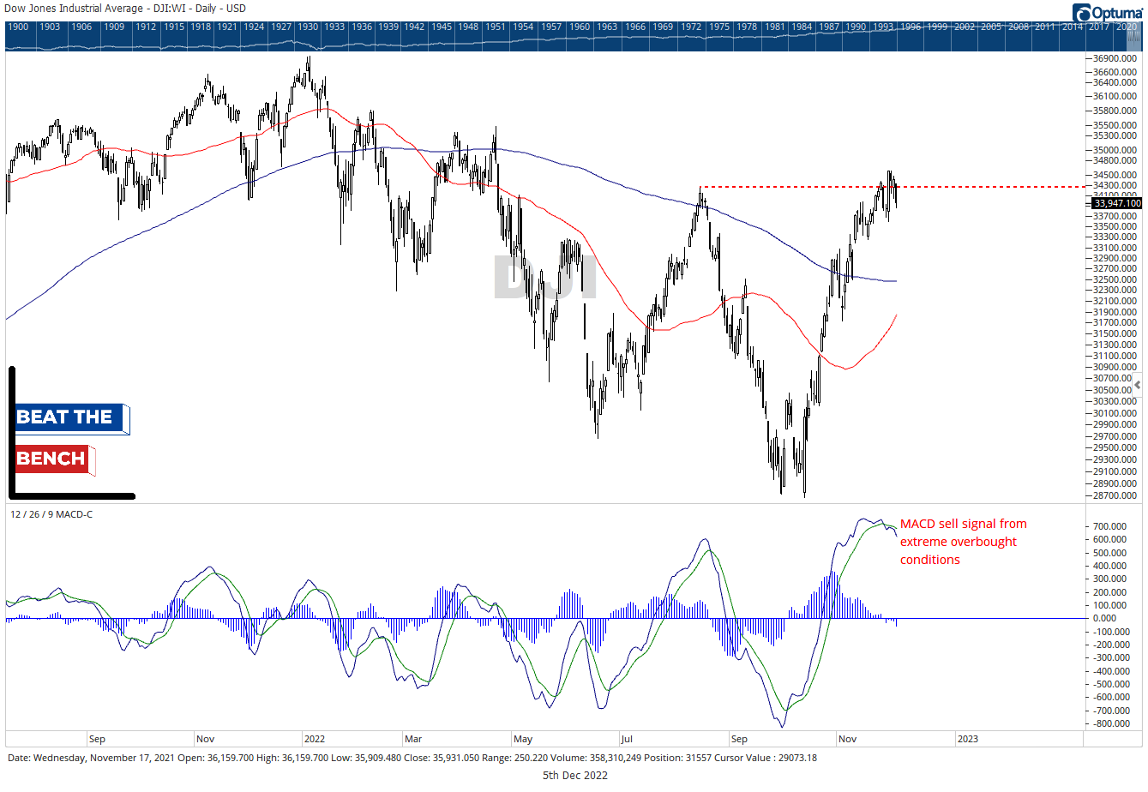Click the 36100.000 price axis label
Viewport: 1148px width, 792px height.
click(1116, 96)
